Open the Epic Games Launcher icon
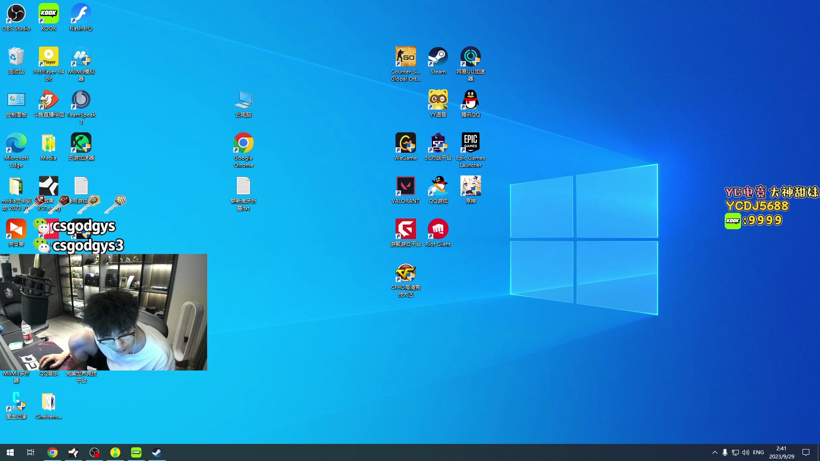 click(470, 143)
